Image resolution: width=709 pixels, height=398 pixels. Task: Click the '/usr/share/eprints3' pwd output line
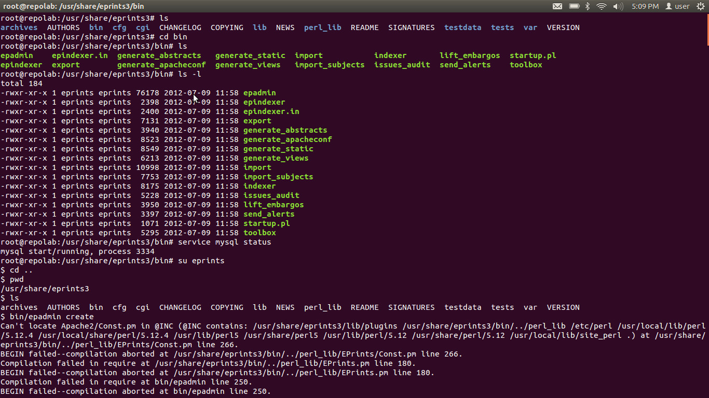[x=45, y=289]
